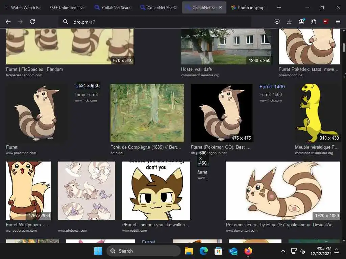The image size is (346, 259).
Task: Click the Tomy Furret result
Action: 86,94
